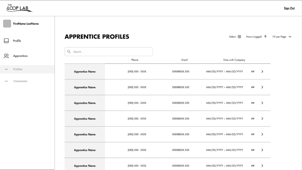Open the Timesheets submenu item
This screenshot has height=170, width=302.
tap(20, 81)
